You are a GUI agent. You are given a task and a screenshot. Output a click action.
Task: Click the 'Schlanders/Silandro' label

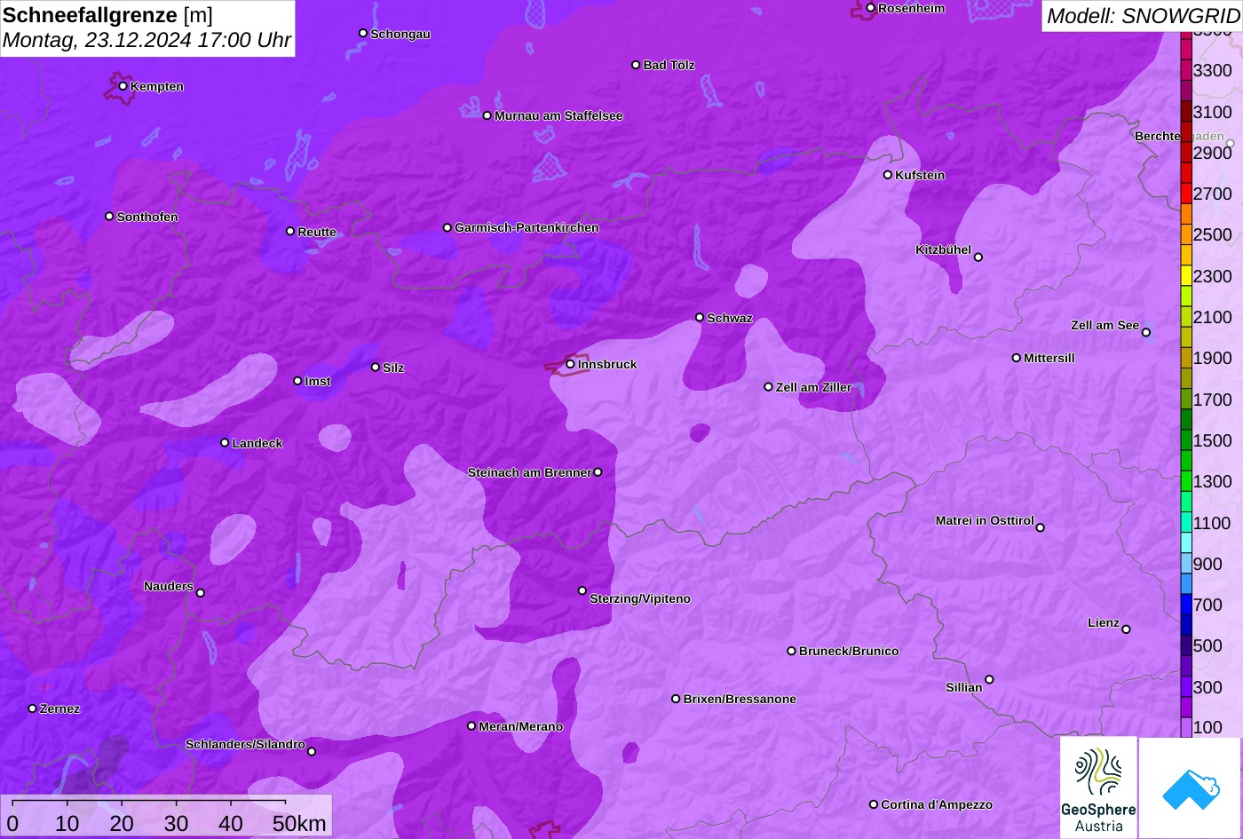tap(245, 744)
